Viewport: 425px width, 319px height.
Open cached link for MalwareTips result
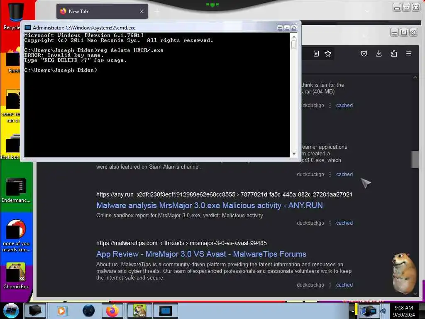pos(344,285)
